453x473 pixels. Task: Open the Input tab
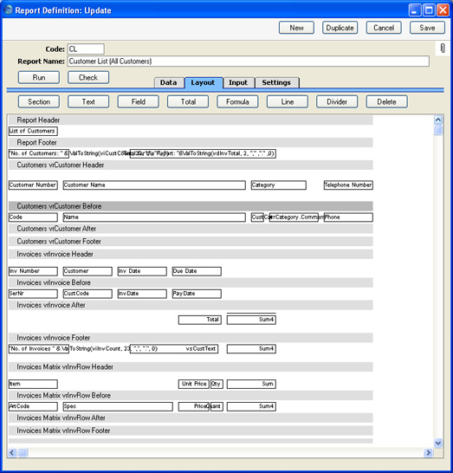pyautogui.click(x=238, y=82)
